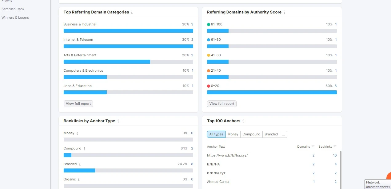
Task: Click info icon beside Referring Domains by Authority Score
Action: [284, 12]
